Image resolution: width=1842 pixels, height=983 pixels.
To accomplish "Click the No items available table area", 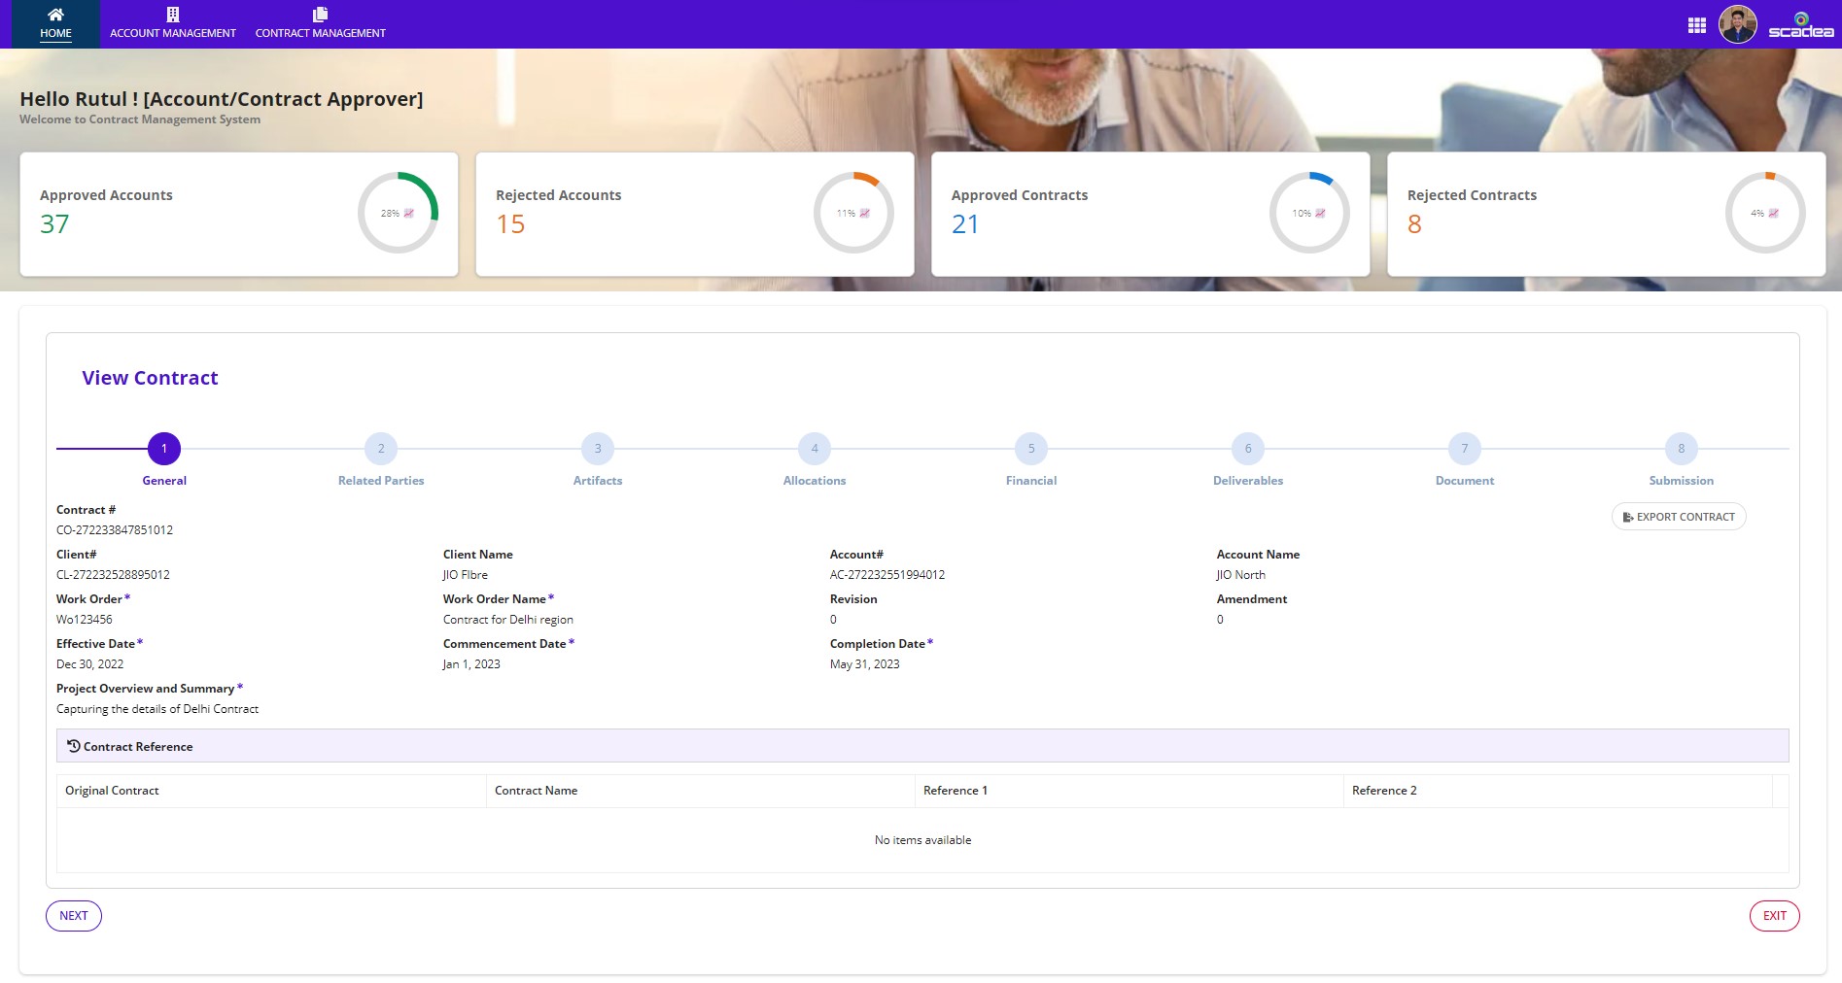I will tap(921, 839).
